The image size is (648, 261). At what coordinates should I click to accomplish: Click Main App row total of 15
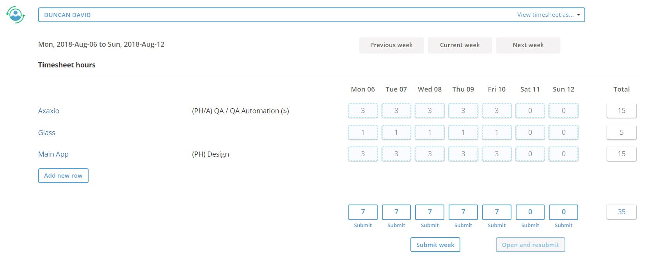pyautogui.click(x=621, y=154)
